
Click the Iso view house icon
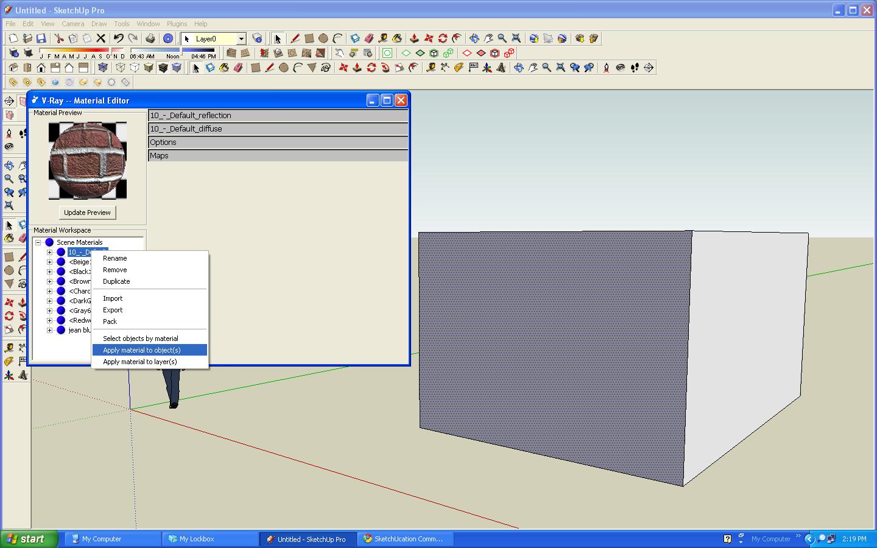pos(13,68)
